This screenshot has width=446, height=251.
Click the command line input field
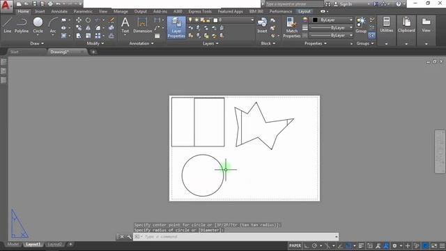point(236,237)
